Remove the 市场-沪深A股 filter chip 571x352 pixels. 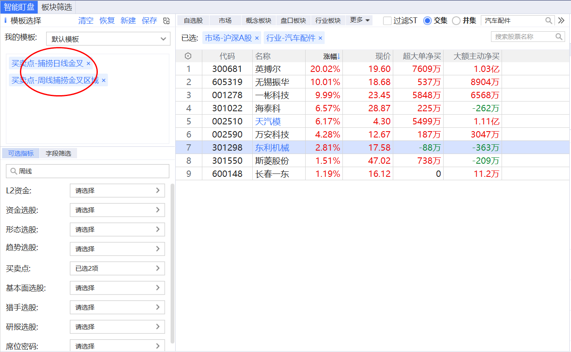pyautogui.click(x=257, y=38)
